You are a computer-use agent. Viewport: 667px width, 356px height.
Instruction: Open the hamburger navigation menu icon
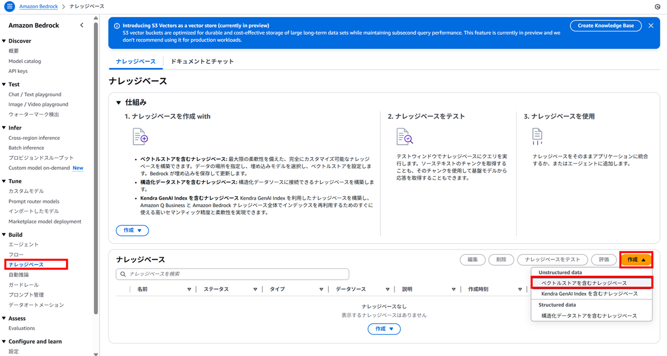coord(9,6)
